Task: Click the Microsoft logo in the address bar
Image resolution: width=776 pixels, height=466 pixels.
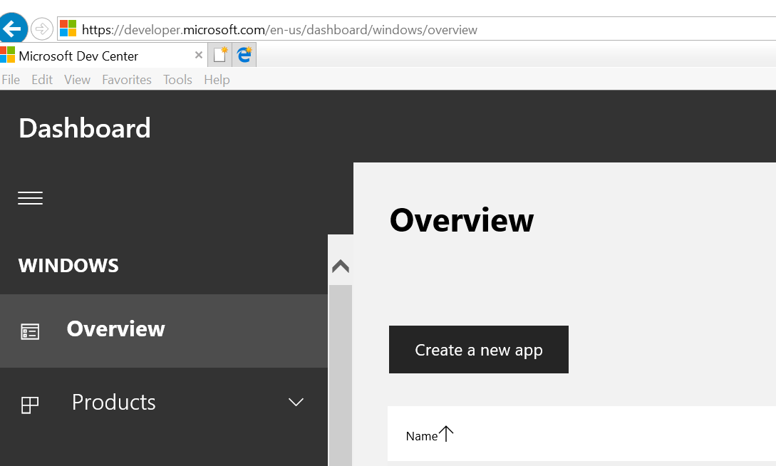Action: point(68,29)
